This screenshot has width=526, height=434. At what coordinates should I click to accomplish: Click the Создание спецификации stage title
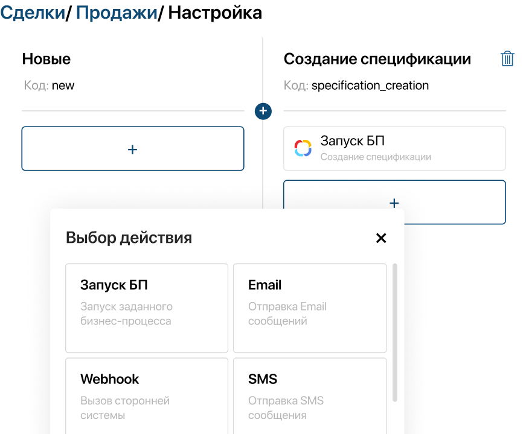coord(377,58)
